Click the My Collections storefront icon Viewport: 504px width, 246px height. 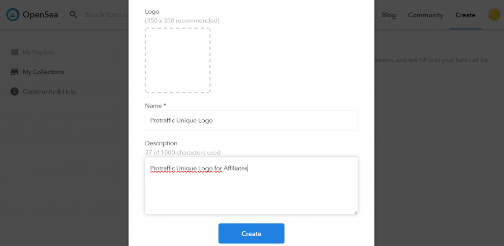[x=14, y=72]
